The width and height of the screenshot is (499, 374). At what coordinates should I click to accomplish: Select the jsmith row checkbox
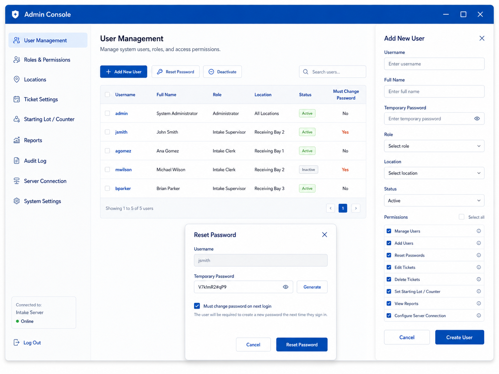coord(108,132)
